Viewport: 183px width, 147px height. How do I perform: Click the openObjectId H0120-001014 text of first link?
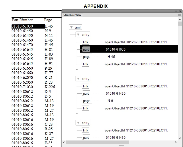point(136,42)
